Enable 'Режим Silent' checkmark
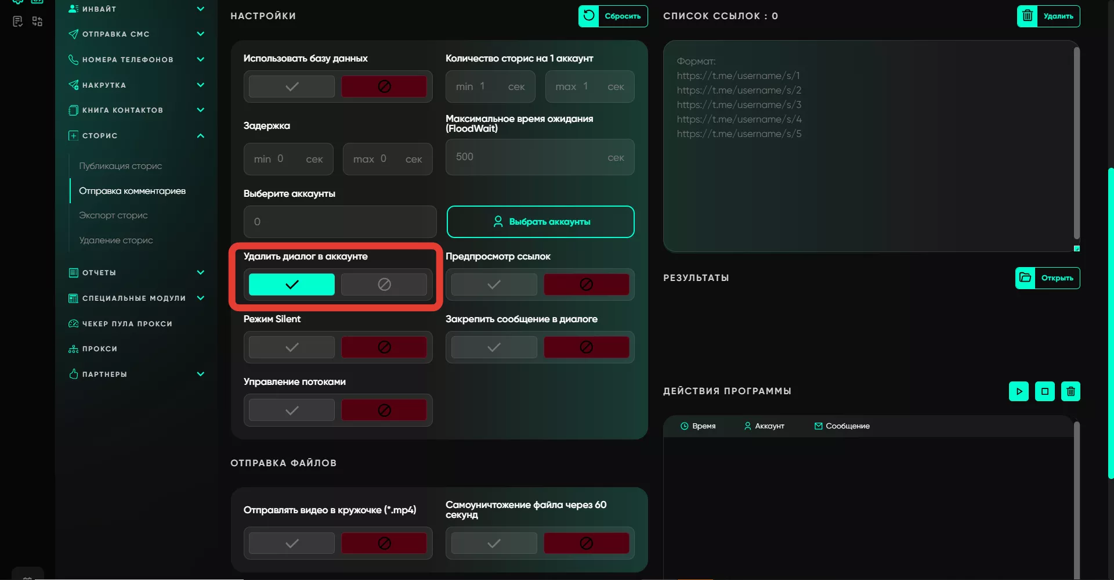 point(292,347)
